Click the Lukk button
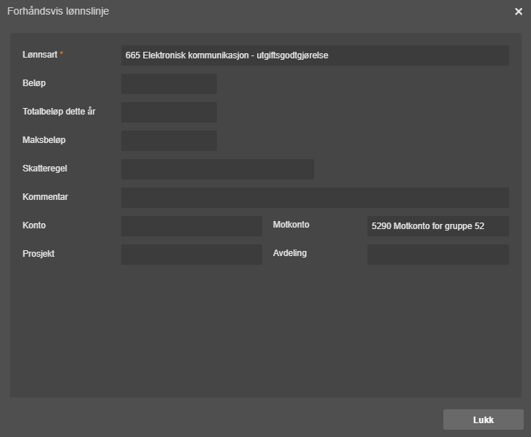531x437 pixels. (484, 419)
